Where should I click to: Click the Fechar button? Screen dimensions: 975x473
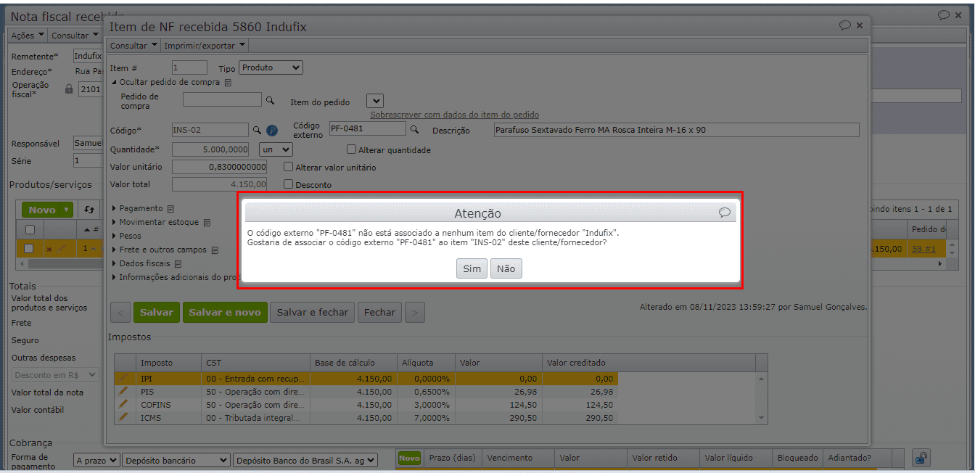[x=379, y=313]
